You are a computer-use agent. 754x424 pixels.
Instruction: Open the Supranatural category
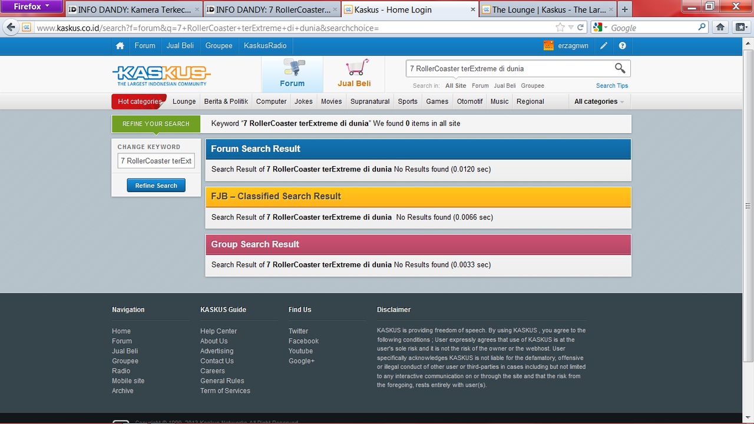(x=370, y=101)
